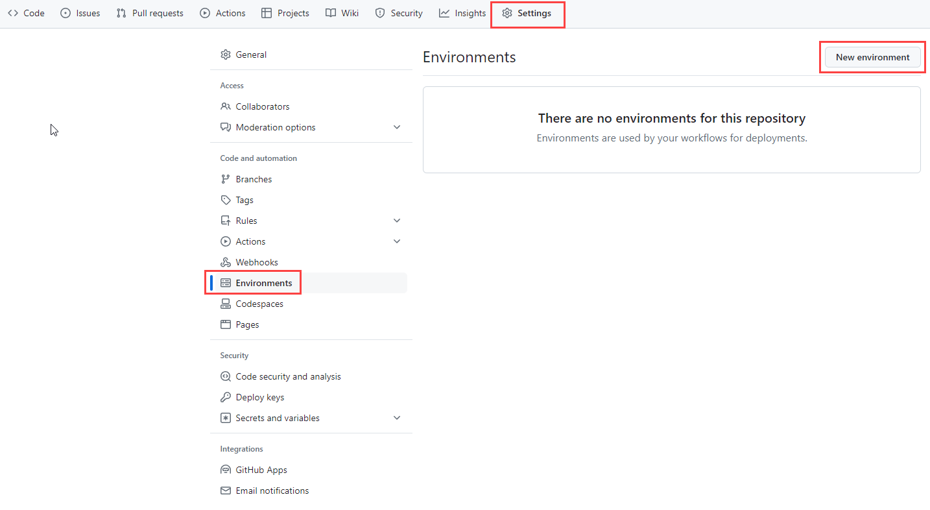Click the 'Code and automation' section label
The height and width of the screenshot is (510, 930).
click(x=259, y=158)
